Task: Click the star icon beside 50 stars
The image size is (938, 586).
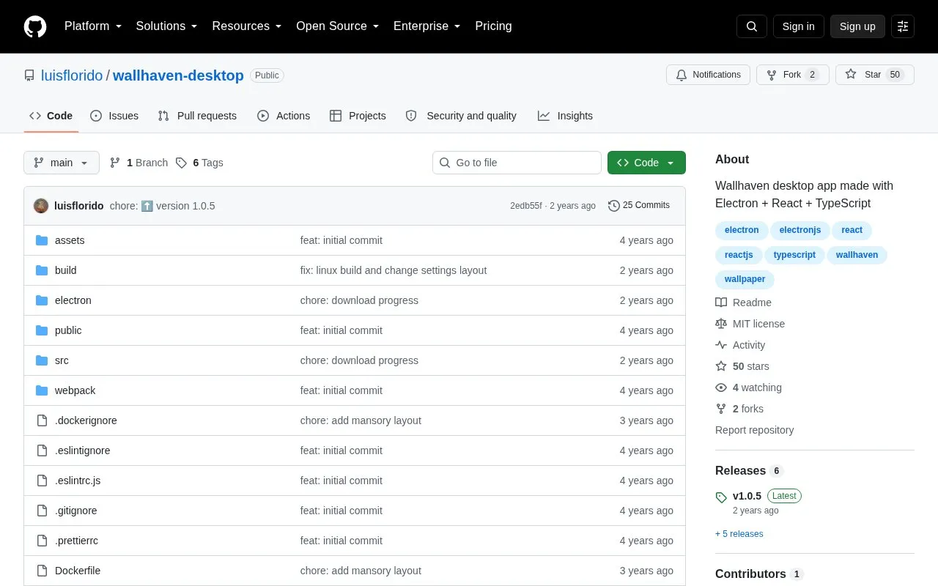Action: [x=721, y=366]
